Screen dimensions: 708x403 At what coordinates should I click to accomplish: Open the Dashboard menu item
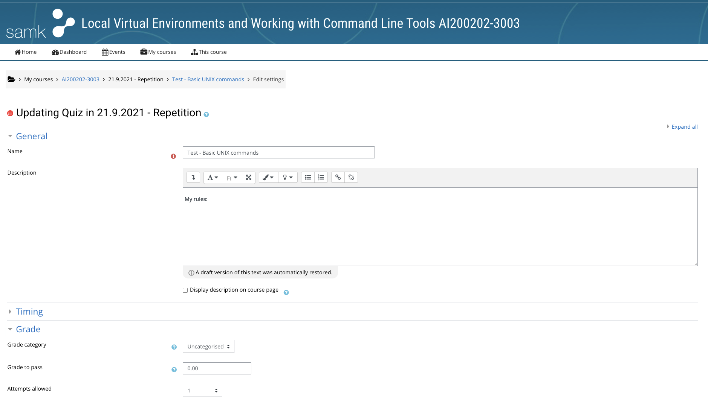click(69, 52)
